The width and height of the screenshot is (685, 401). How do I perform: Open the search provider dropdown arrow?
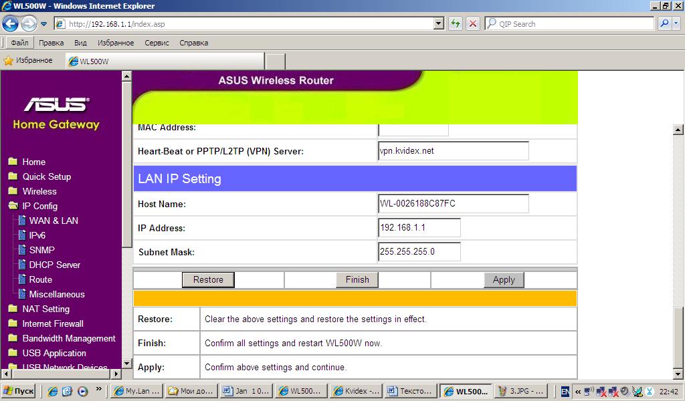(676, 23)
